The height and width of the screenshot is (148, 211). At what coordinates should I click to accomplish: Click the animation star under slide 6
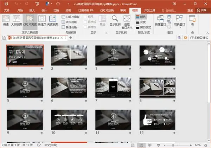pos(86,101)
